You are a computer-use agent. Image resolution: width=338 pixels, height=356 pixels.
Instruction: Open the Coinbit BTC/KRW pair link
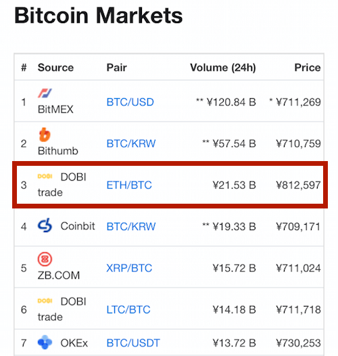pos(131,227)
